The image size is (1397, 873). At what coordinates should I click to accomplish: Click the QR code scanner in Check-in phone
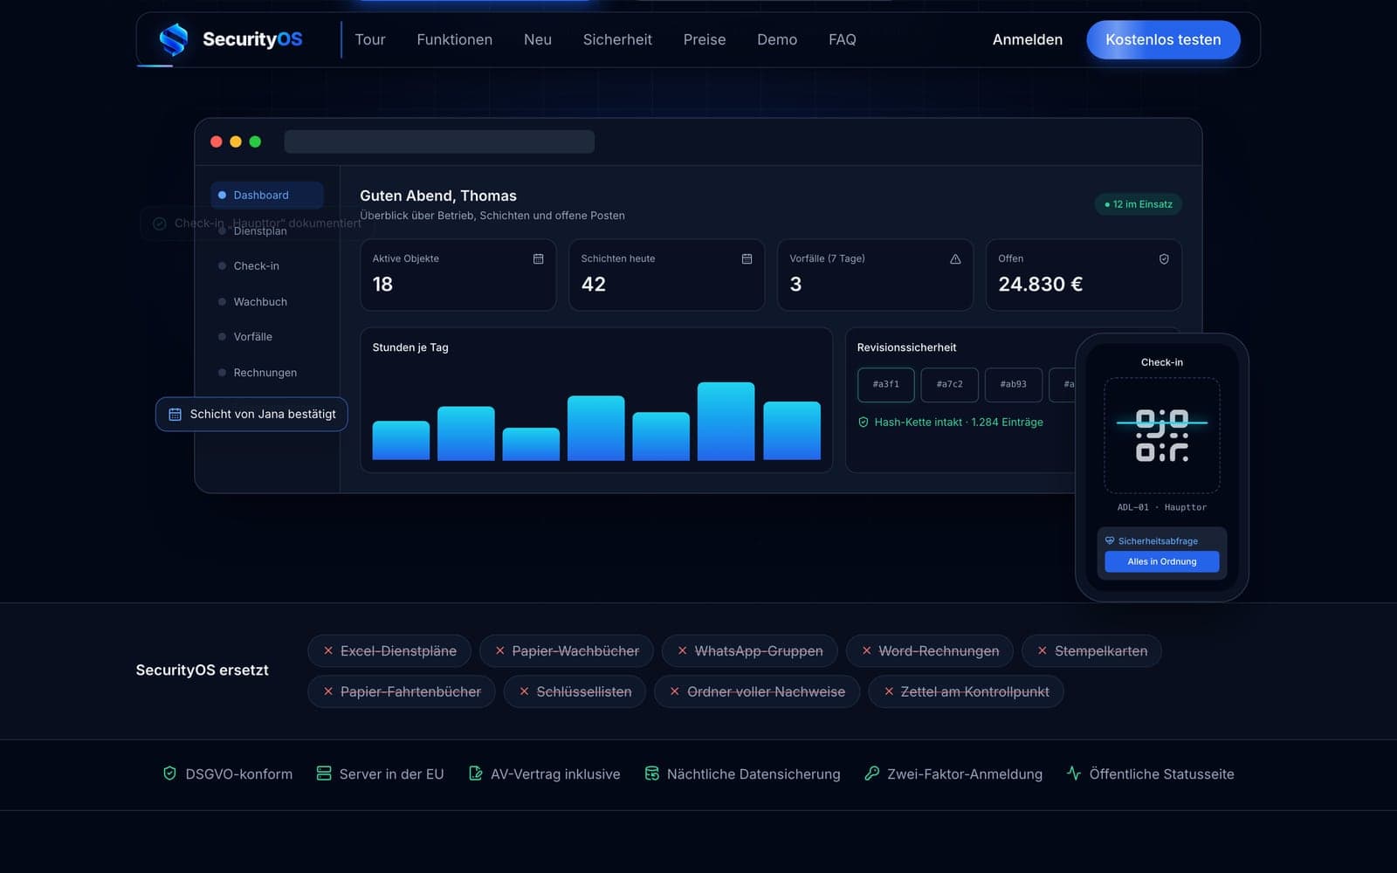coord(1162,436)
